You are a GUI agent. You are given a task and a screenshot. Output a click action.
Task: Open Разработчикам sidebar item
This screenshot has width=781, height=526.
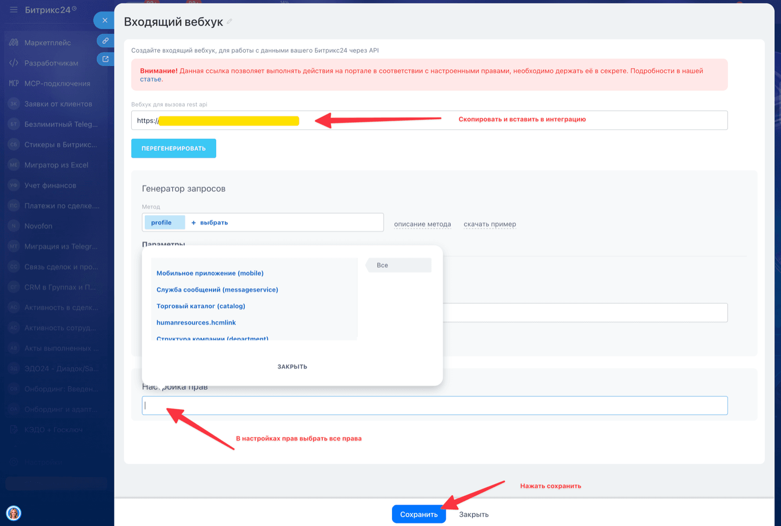(x=51, y=63)
